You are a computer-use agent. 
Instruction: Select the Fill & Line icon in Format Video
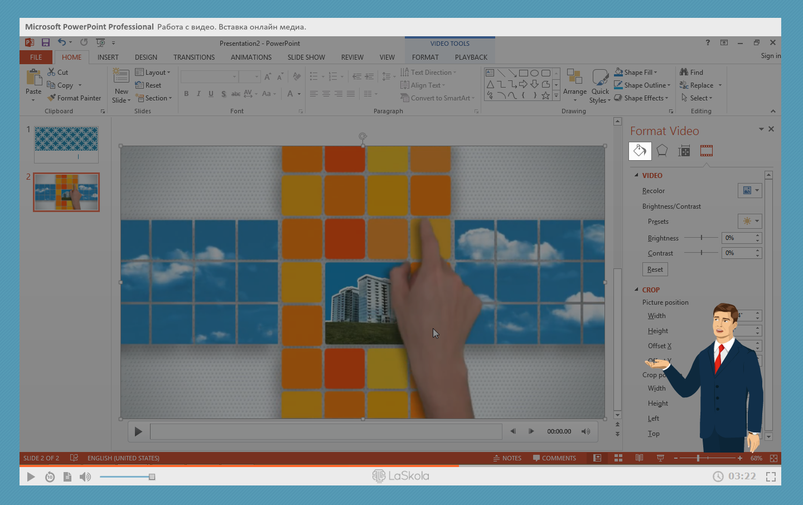click(640, 151)
